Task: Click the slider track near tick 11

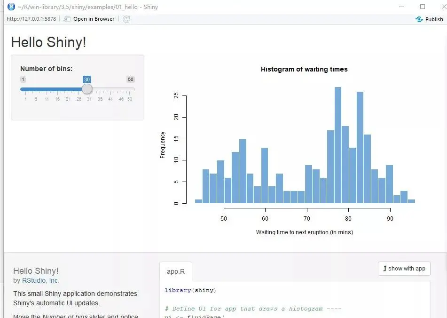Action: [x=47, y=89]
